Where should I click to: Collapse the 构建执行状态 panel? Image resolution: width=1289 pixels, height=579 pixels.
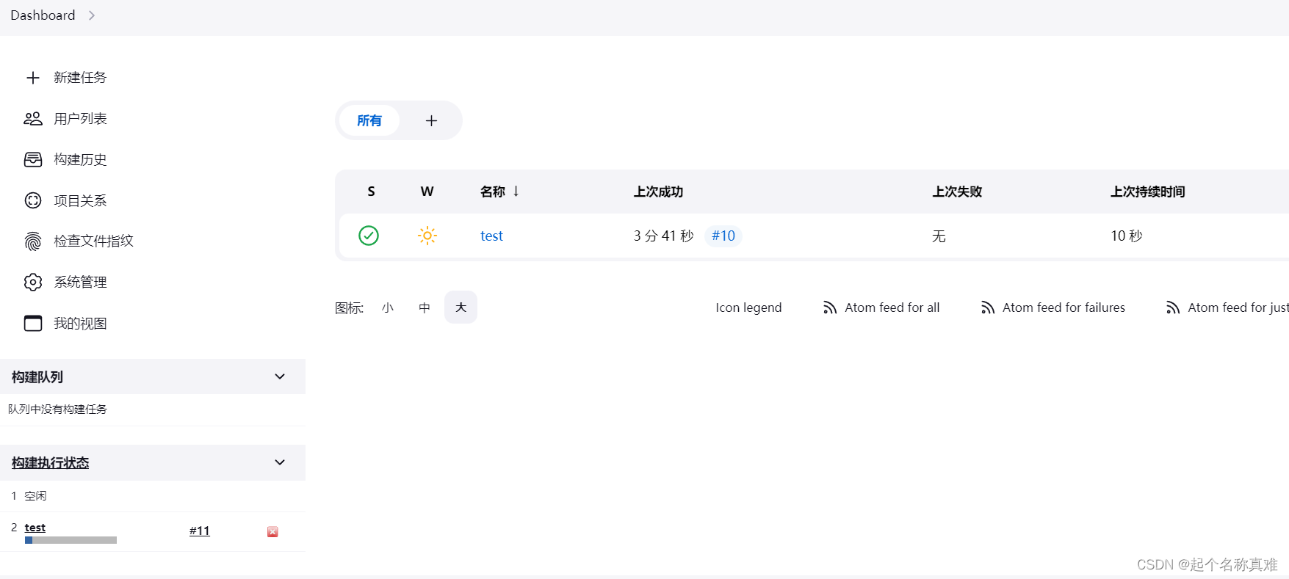tap(280, 462)
